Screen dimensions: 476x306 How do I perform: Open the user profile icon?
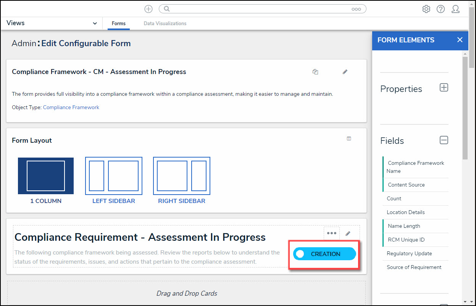coord(455,9)
